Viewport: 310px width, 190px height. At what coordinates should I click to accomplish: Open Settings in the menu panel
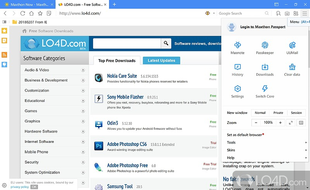point(238,92)
